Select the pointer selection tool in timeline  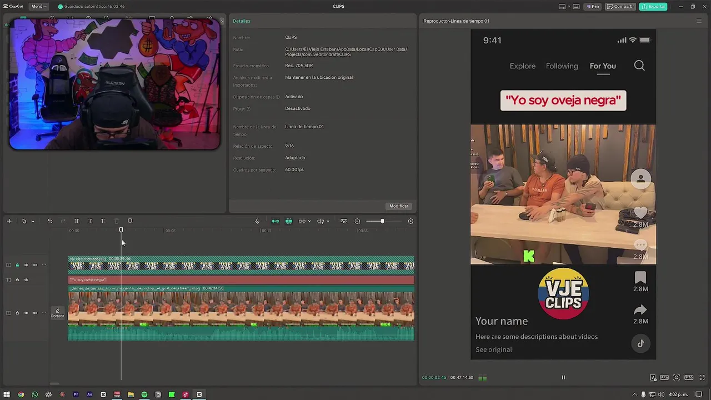tap(24, 221)
